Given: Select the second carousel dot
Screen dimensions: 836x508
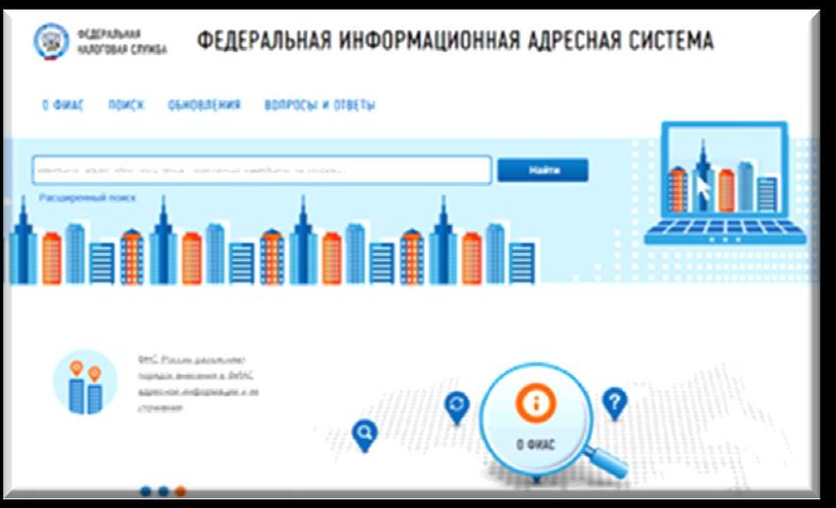Looking at the screenshot, I should (x=163, y=490).
